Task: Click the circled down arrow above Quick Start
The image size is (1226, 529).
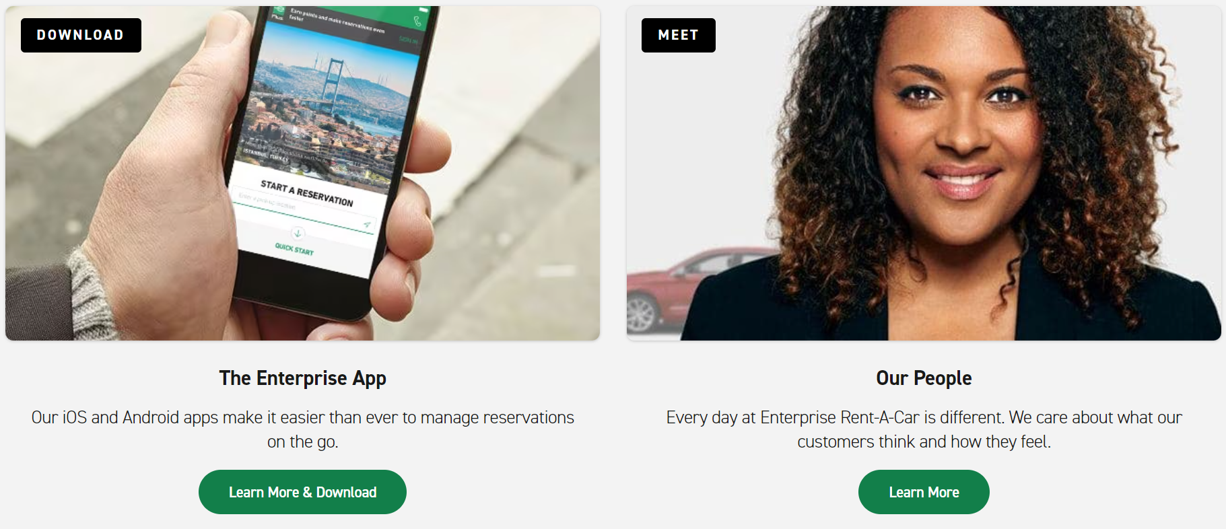Action: 298,234
